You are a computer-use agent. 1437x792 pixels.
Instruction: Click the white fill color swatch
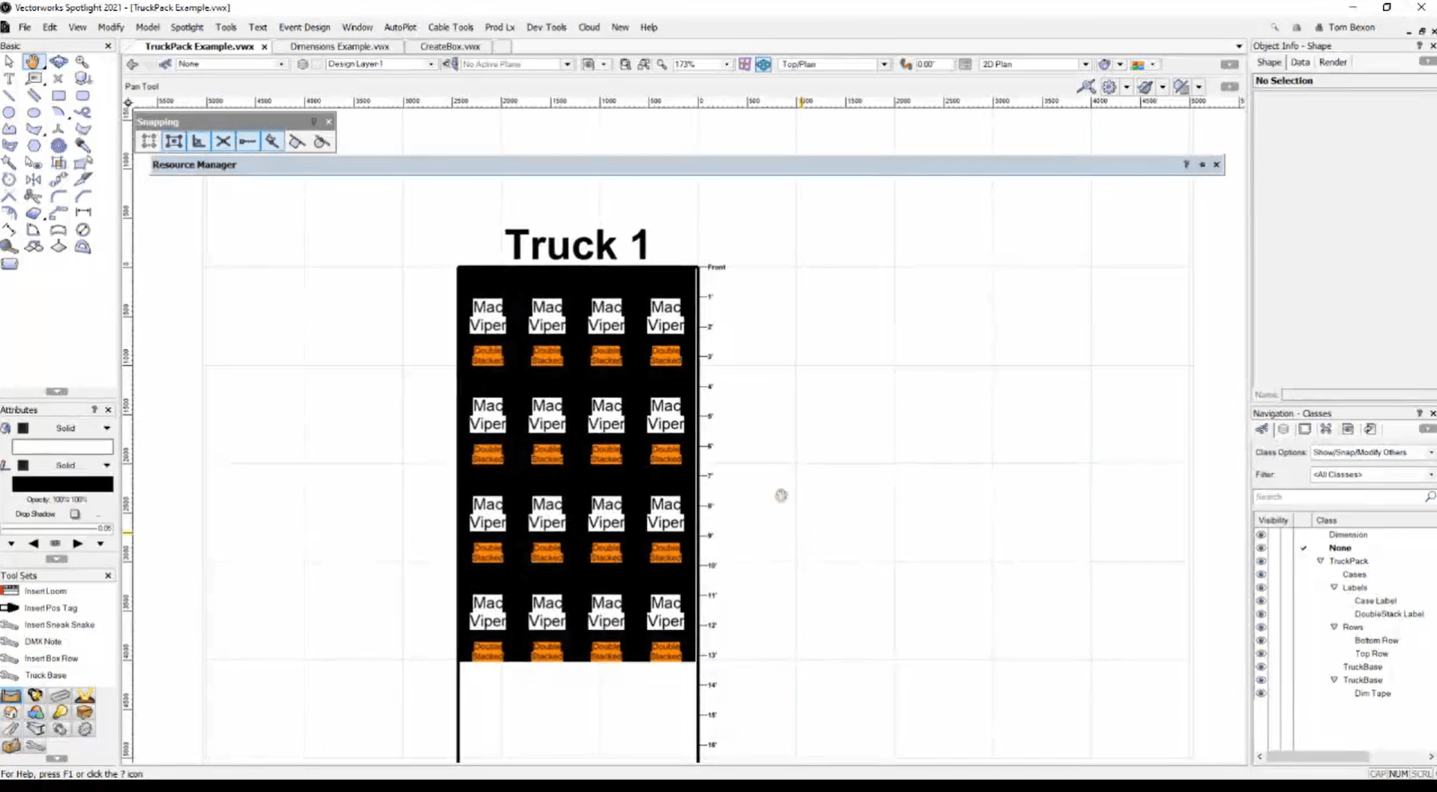pos(62,447)
